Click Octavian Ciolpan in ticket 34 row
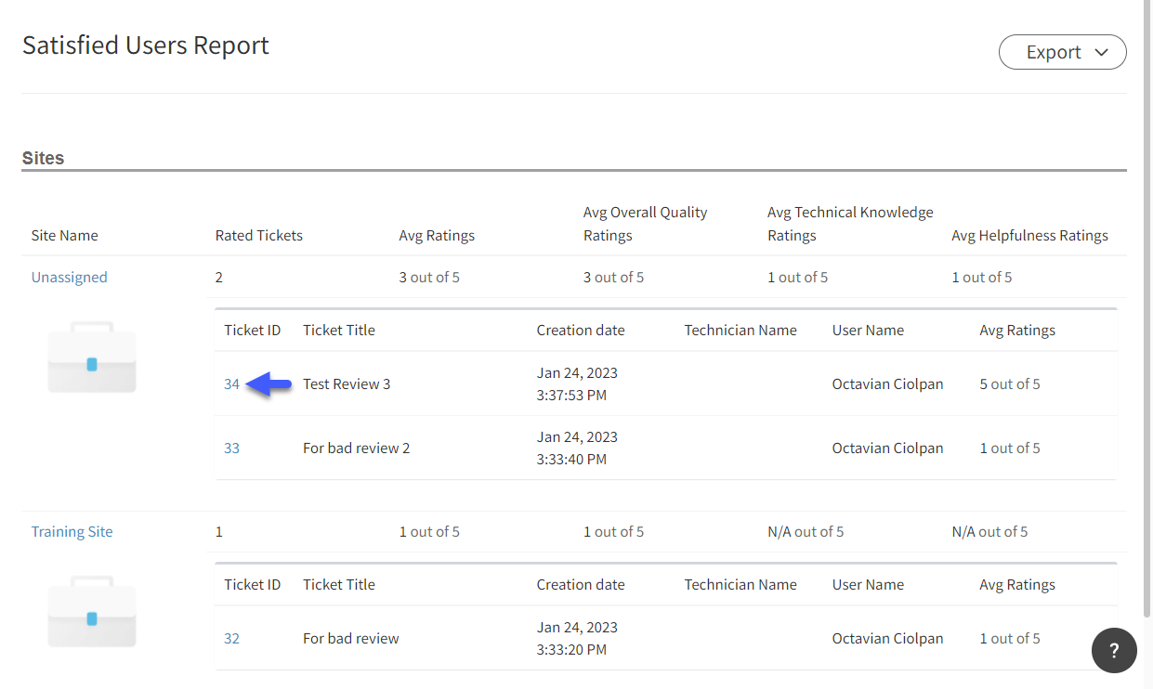1153x689 pixels. [x=887, y=383]
